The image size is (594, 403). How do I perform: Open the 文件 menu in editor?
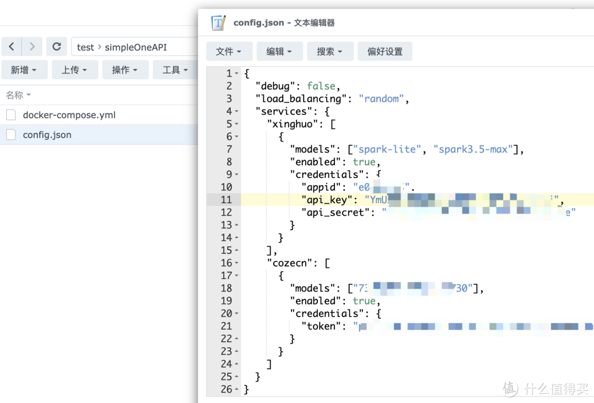pyautogui.click(x=229, y=51)
